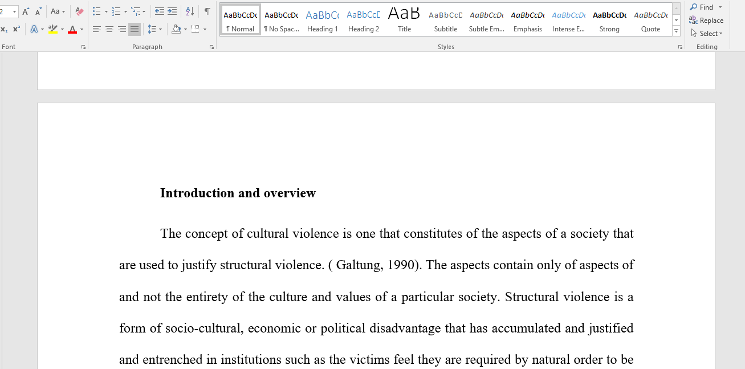This screenshot has width=745, height=369.
Task: Open the Replace dialog
Action: coord(706,21)
